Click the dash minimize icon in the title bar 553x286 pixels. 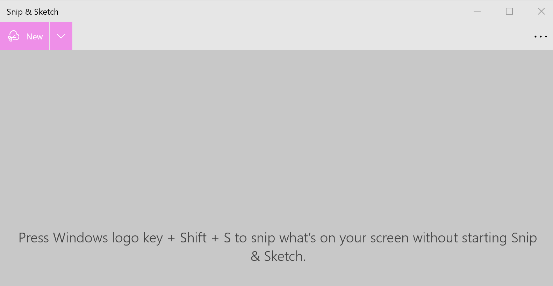tap(477, 11)
